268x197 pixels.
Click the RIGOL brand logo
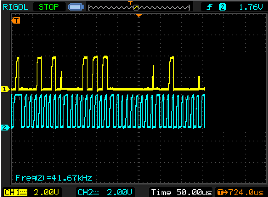[16, 7]
